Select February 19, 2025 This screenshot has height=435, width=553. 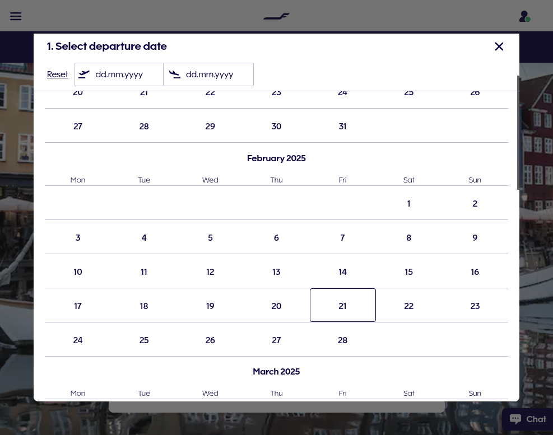coord(210,306)
